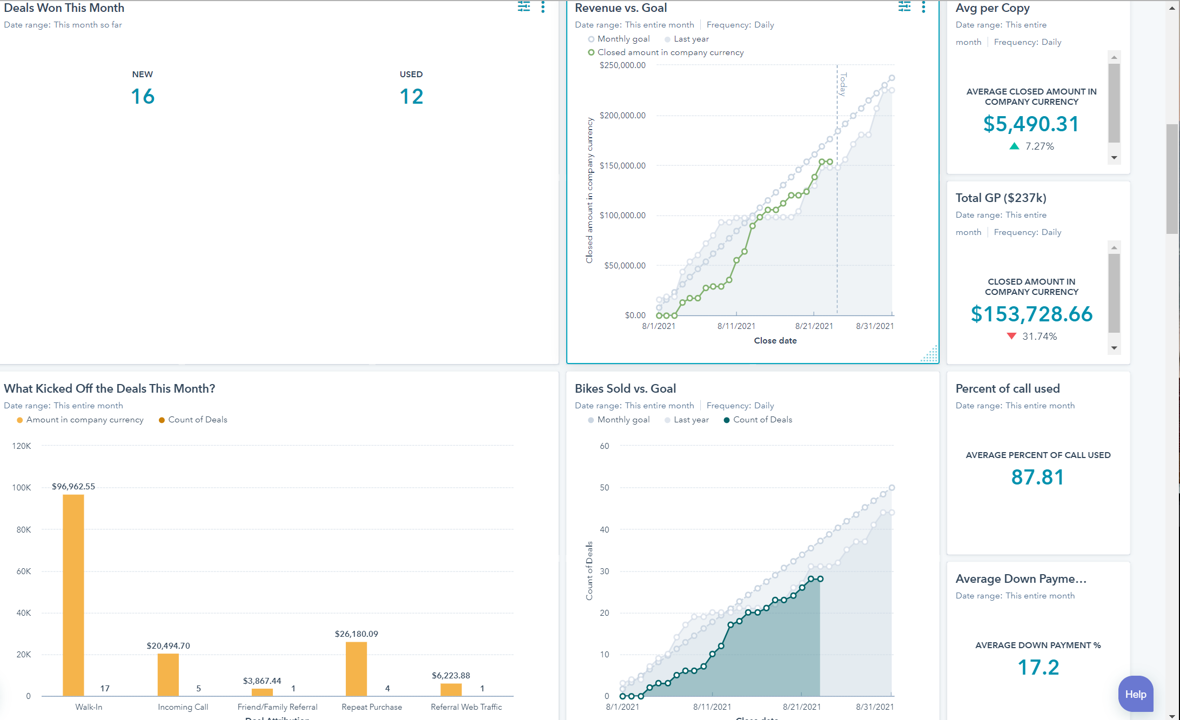Toggle Monthly goal legend in Bikes Sold vs. Goal
1180x720 pixels.
[x=619, y=420]
